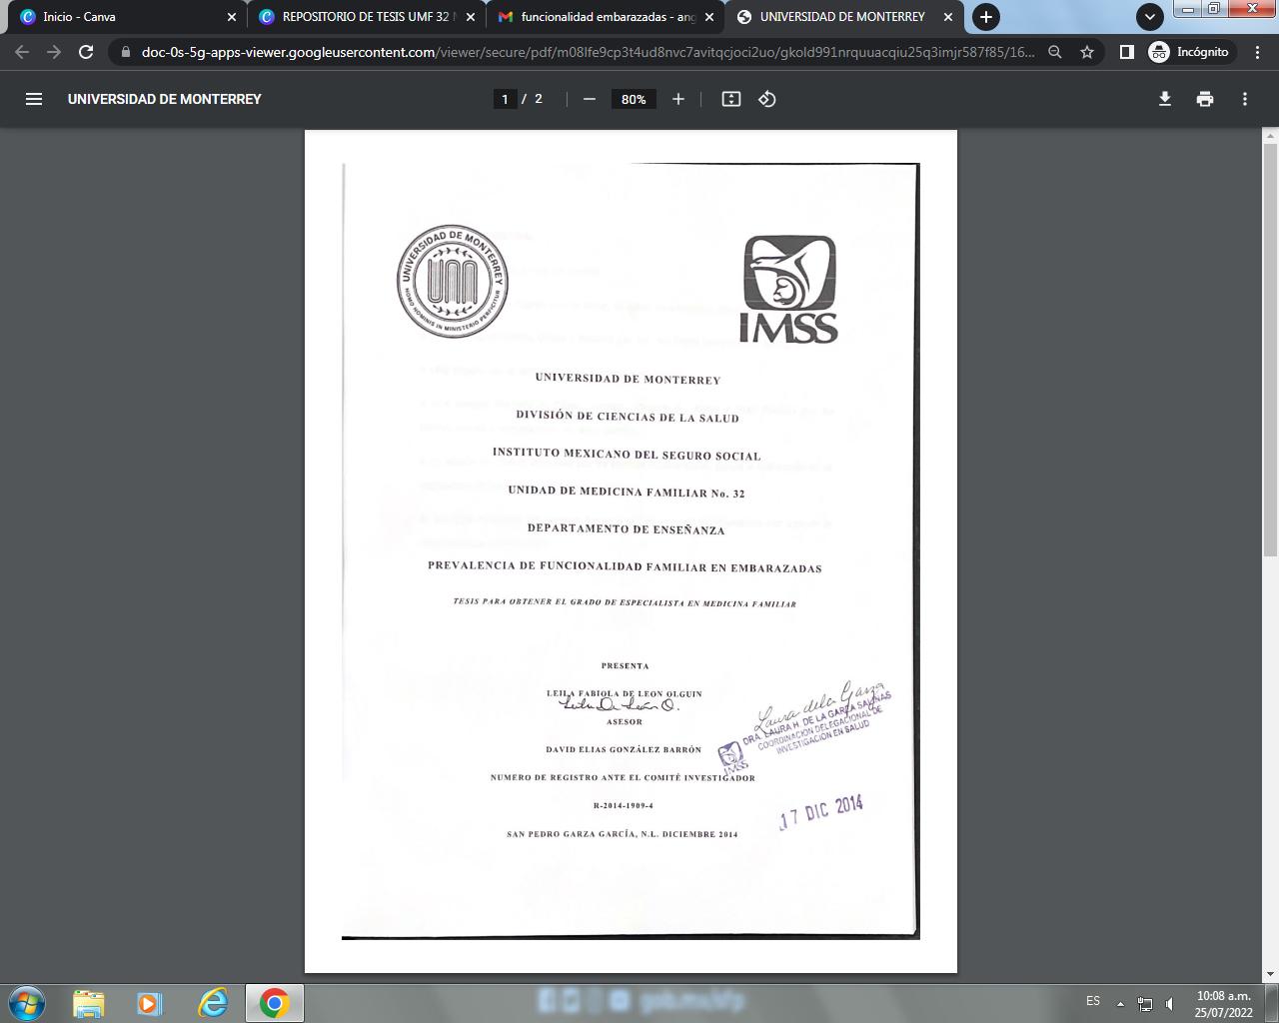Open the Incógnito profile button
1279x1023 pixels.
click(x=1189, y=52)
